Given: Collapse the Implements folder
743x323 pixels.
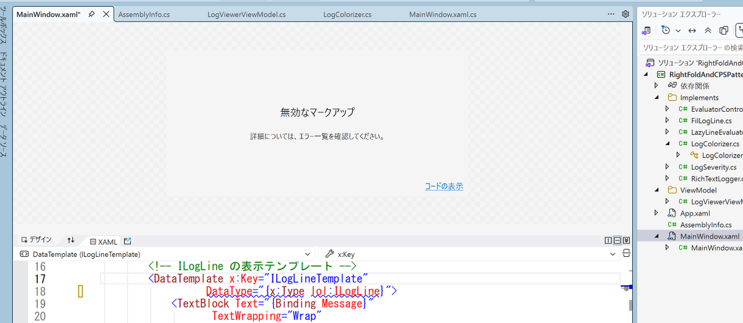Looking at the screenshot, I should [x=656, y=98].
